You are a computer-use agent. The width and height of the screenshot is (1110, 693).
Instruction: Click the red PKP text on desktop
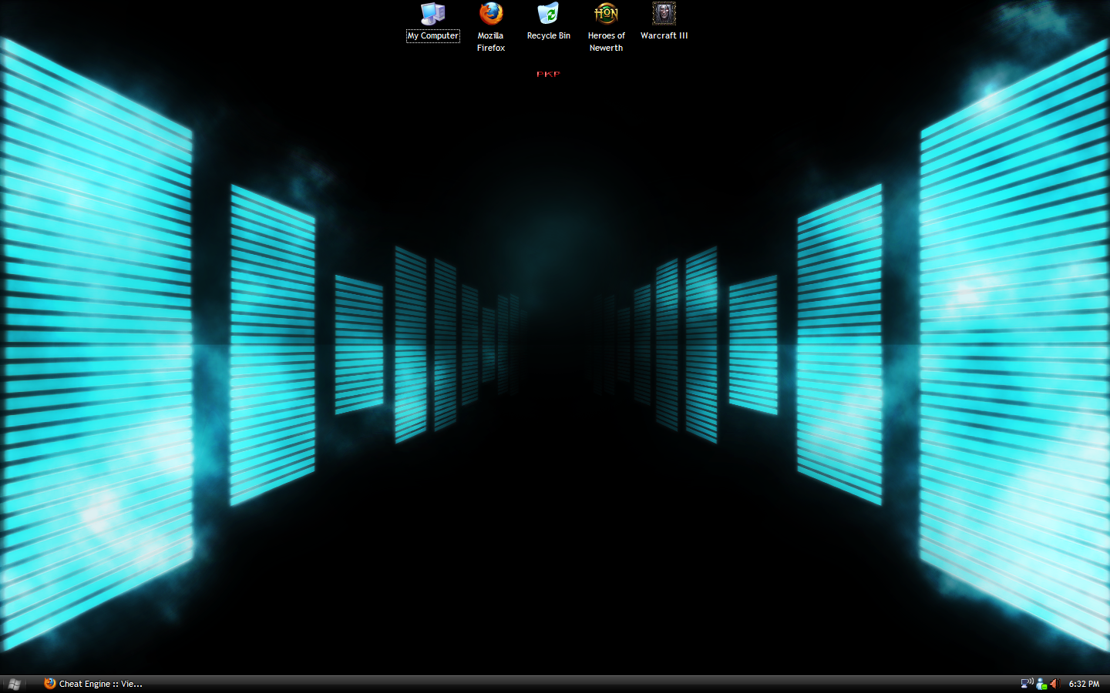point(548,75)
